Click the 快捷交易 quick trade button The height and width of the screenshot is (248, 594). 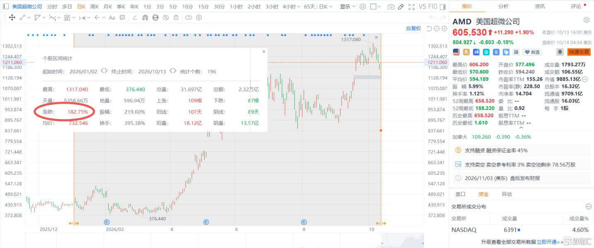(x=579, y=52)
